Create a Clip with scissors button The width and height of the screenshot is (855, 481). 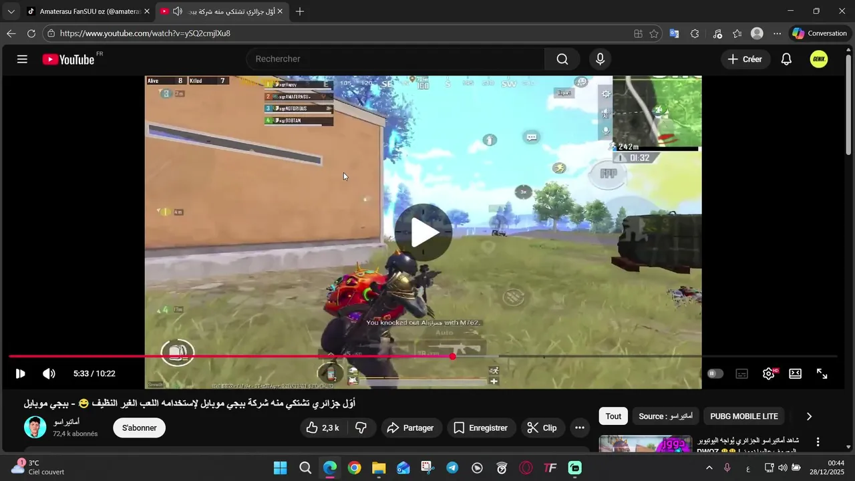pos(542,428)
